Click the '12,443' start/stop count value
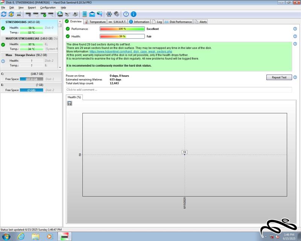301x241 pixels. pos(114,83)
